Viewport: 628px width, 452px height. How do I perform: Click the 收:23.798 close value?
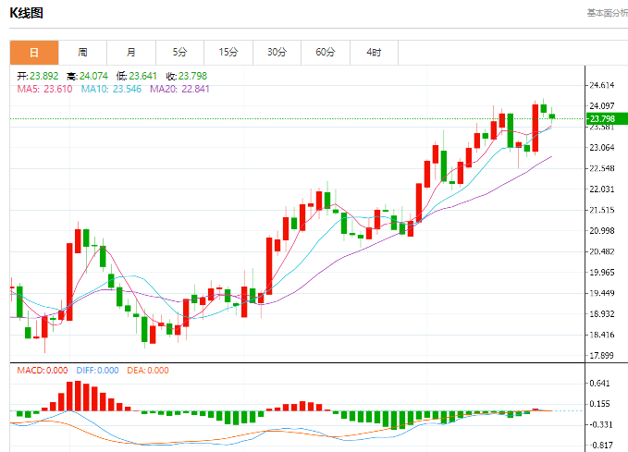[x=187, y=76]
